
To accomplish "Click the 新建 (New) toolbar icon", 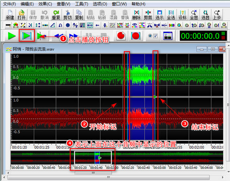I will point(10,15).
